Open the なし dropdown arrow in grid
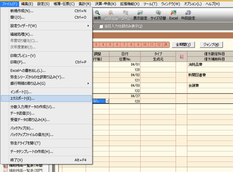Viewport: 233px width, 172px height. point(107,101)
